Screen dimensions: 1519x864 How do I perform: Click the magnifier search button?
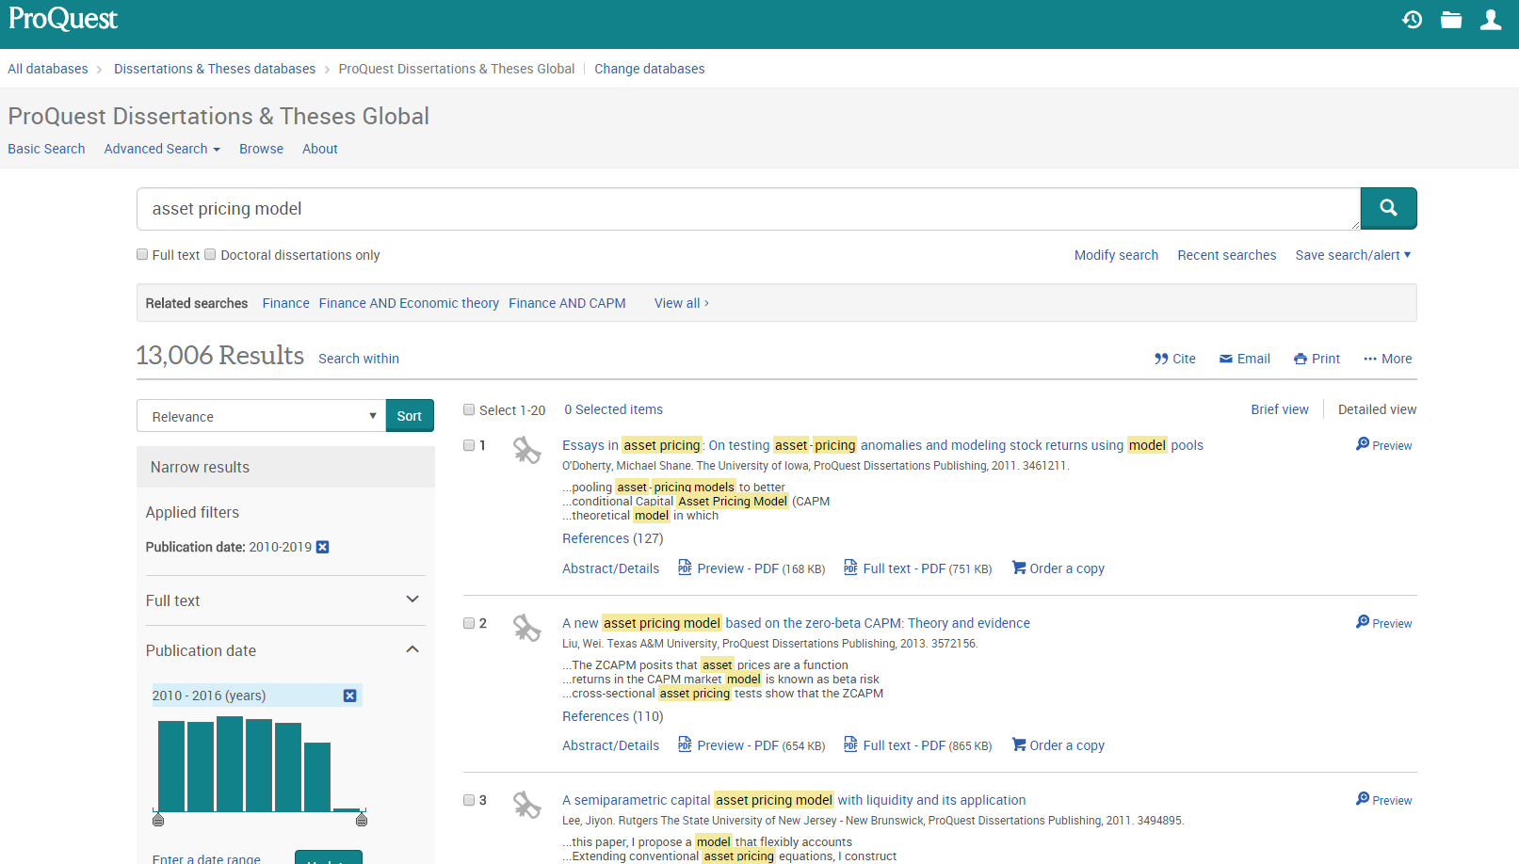click(1388, 208)
